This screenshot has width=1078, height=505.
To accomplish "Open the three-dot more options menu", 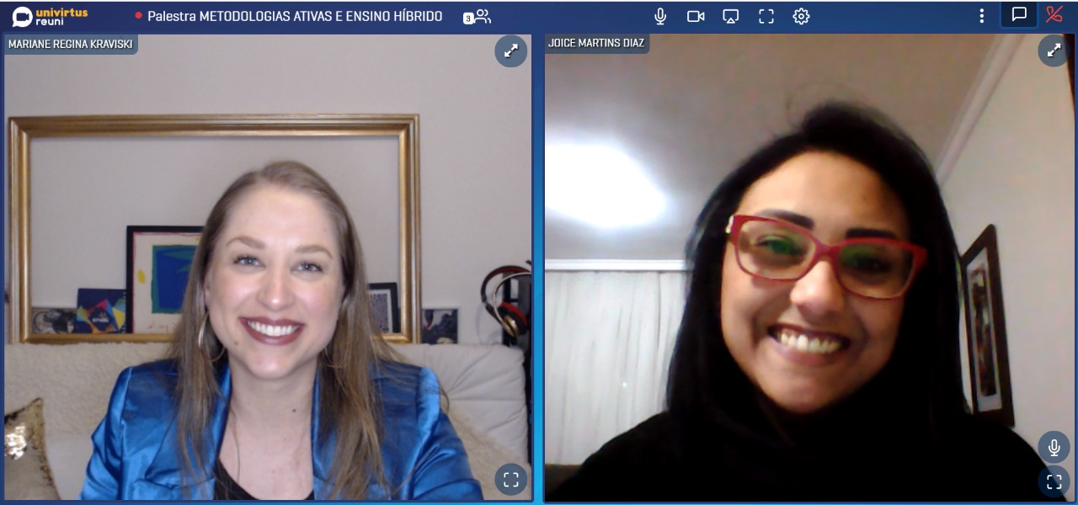I will click(x=981, y=16).
